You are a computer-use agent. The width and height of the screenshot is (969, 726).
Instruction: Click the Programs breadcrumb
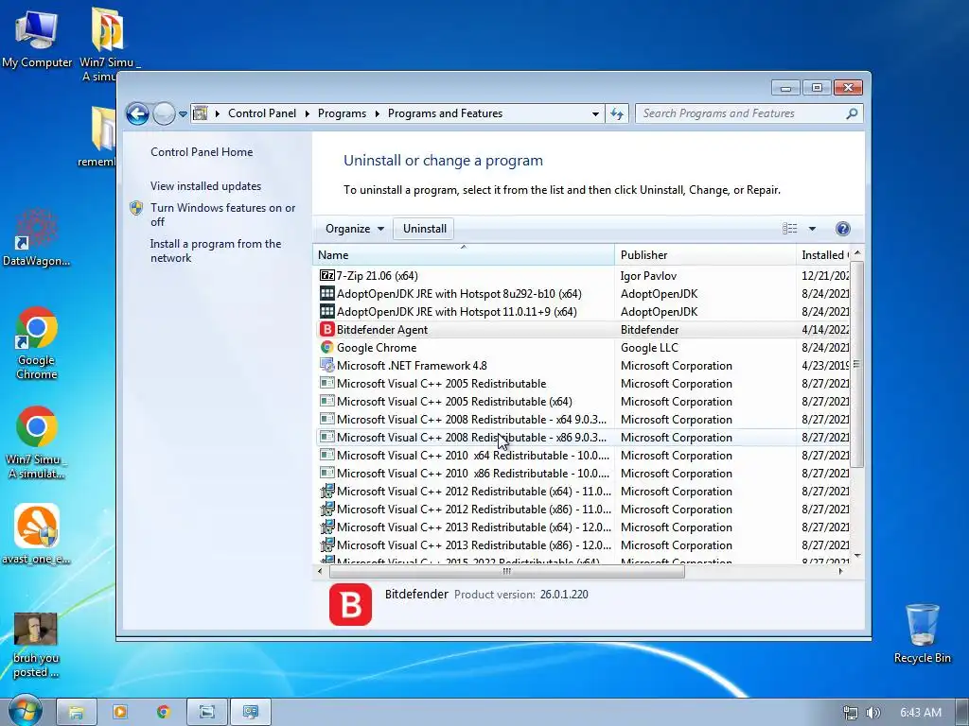342,113
